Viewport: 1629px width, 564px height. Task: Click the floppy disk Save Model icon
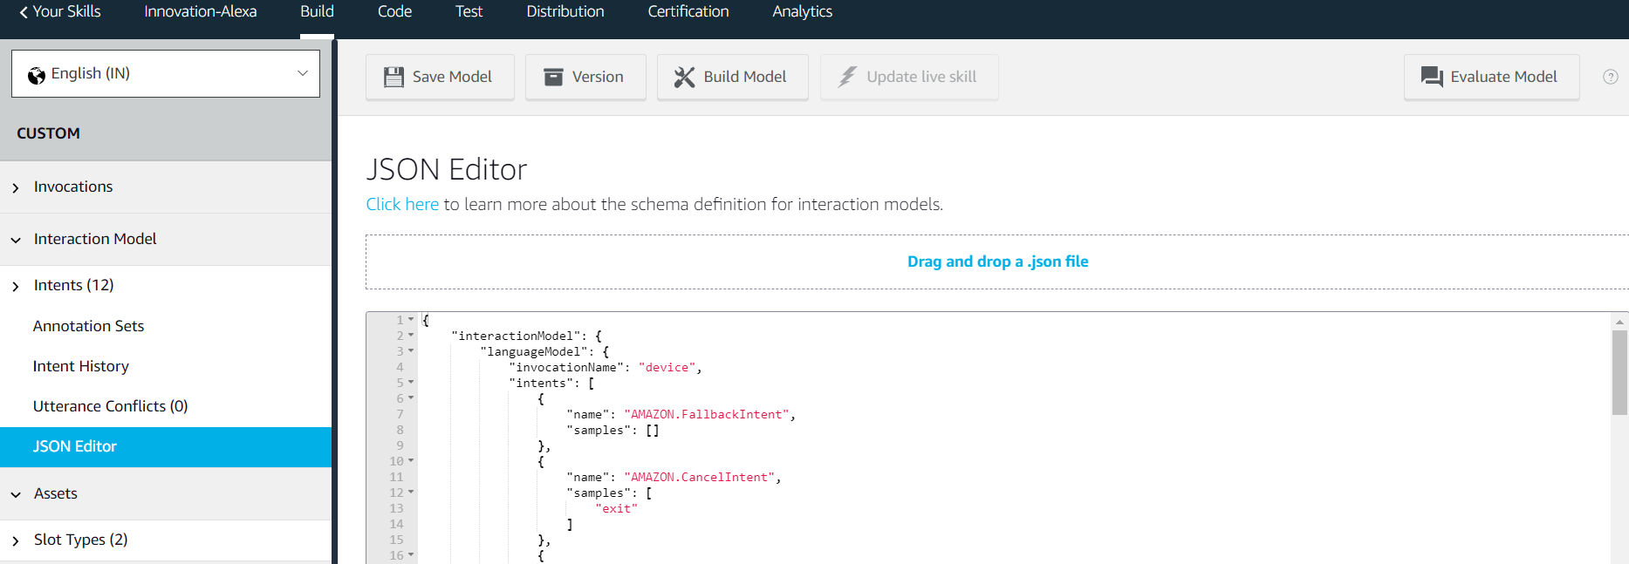pos(394,77)
